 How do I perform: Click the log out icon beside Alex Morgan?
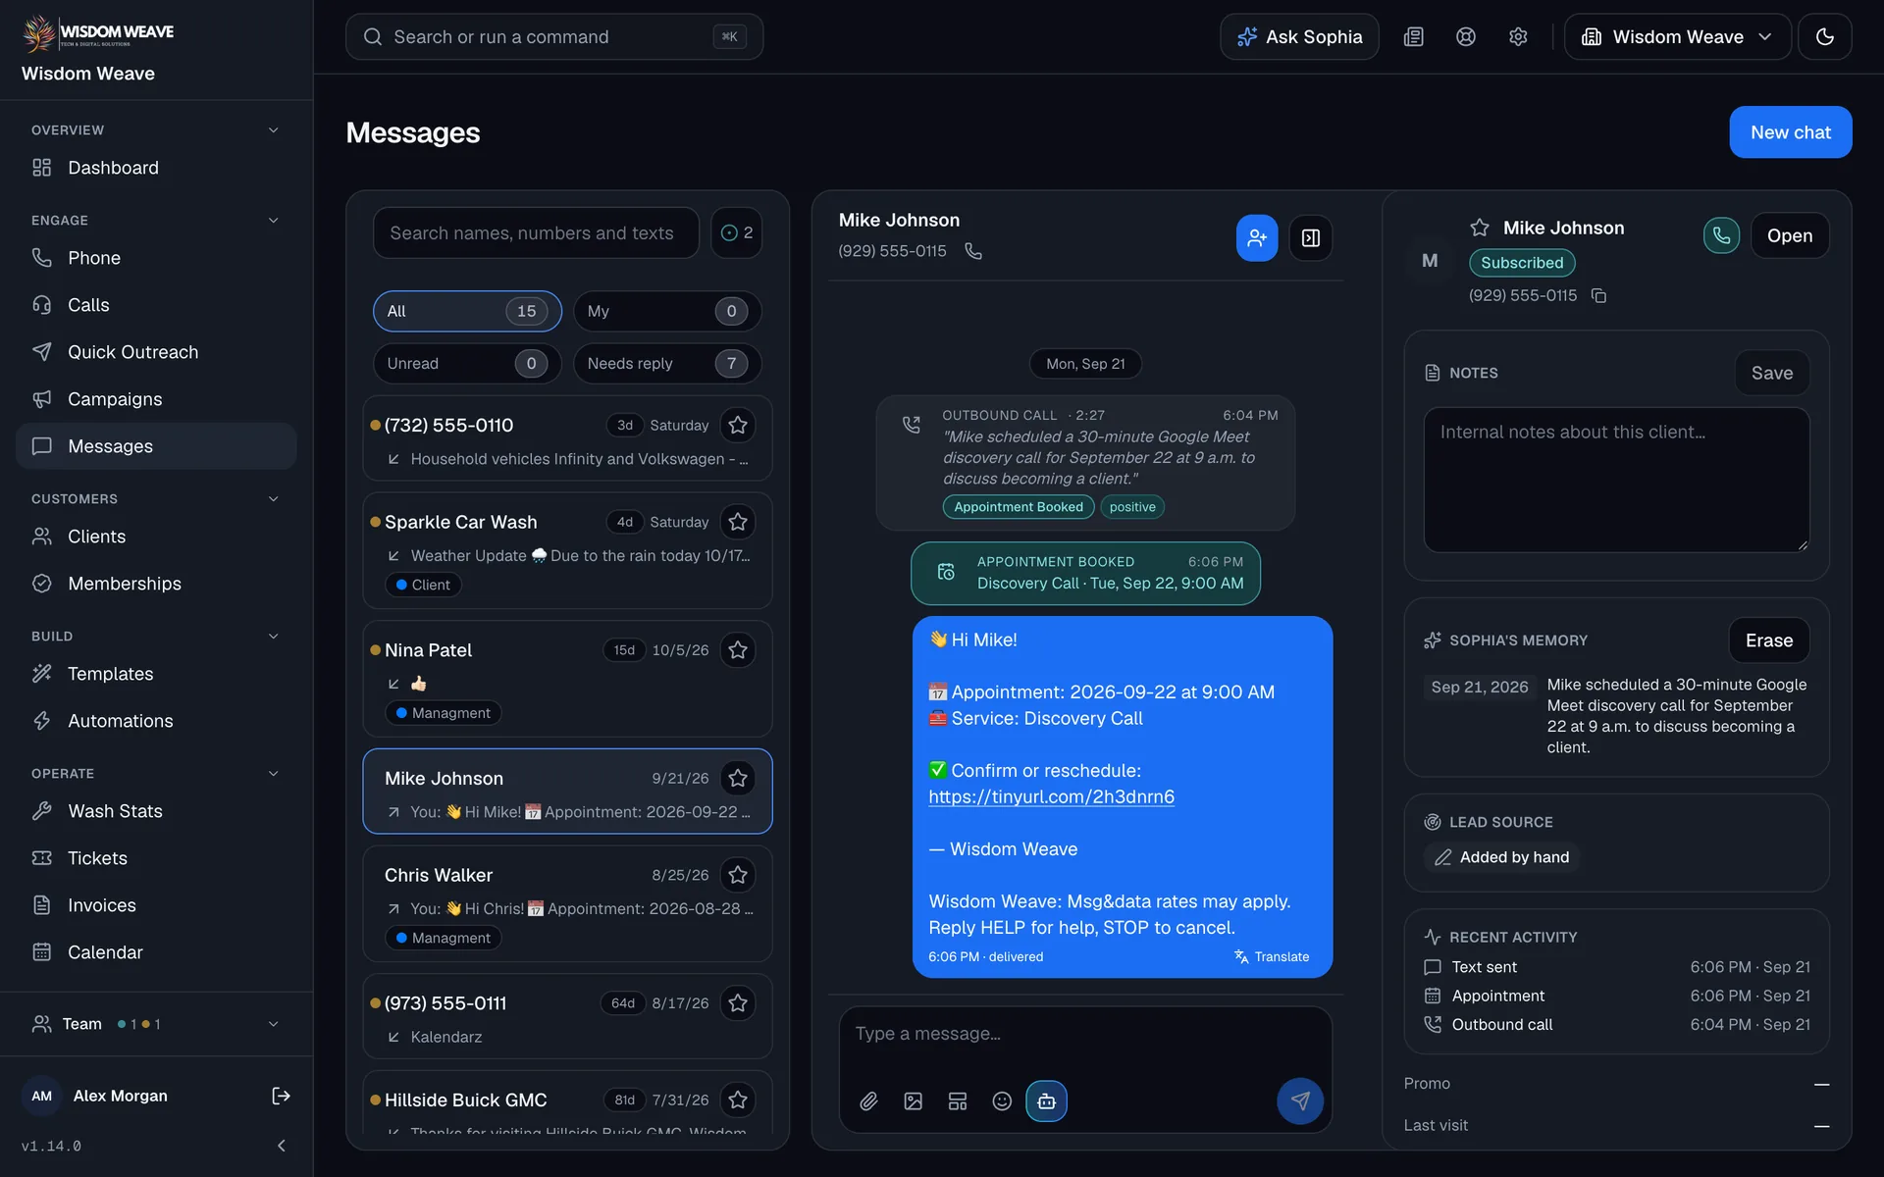tap(281, 1096)
